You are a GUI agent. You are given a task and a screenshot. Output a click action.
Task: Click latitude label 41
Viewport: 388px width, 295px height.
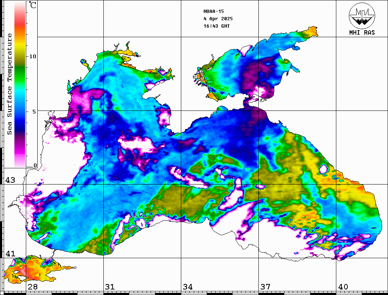10,254
